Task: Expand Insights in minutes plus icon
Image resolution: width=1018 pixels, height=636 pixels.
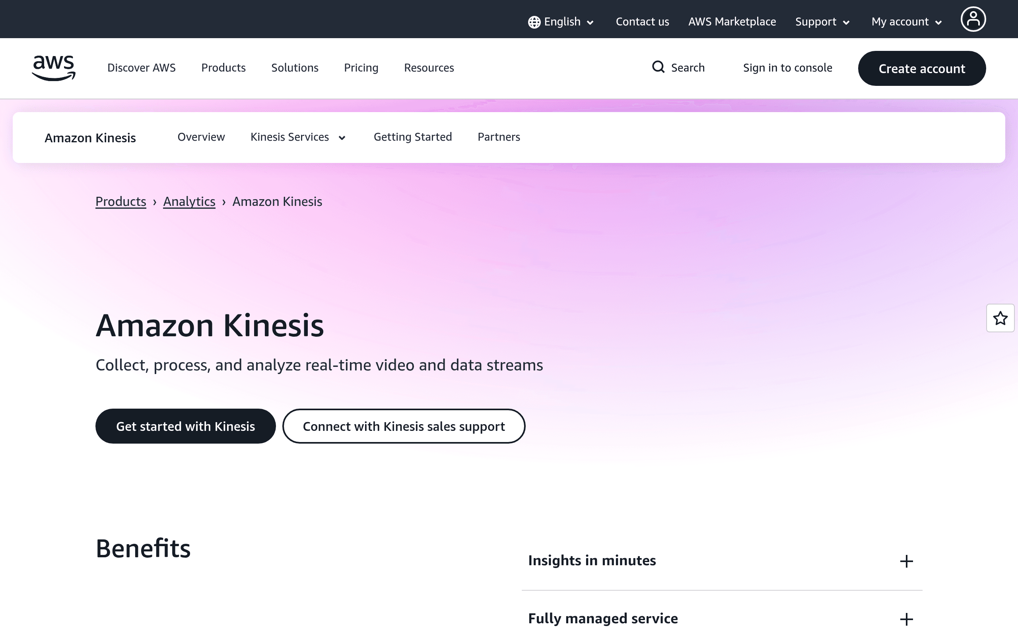Action: [907, 561]
